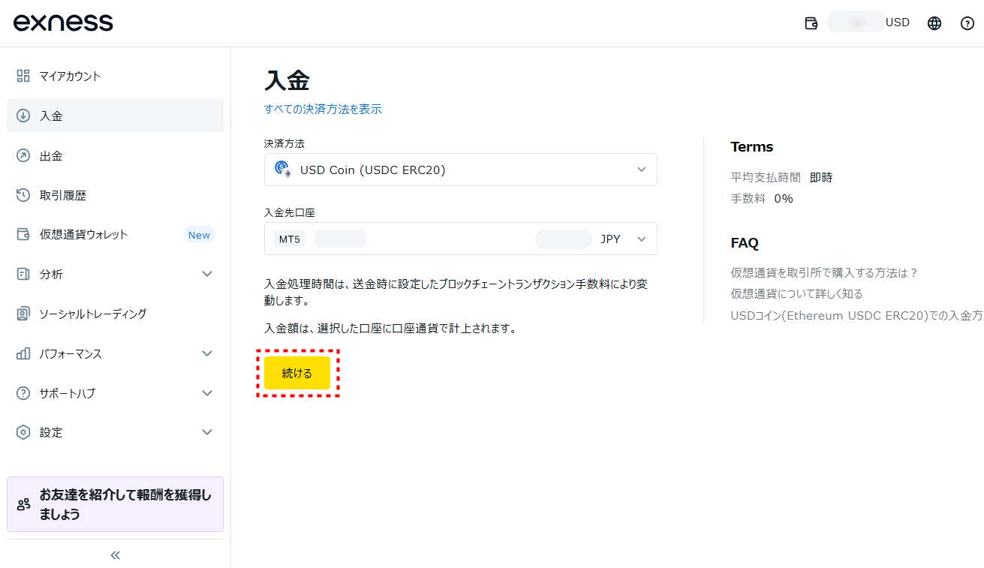The width and height of the screenshot is (984, 568).
Task: Open the 入金先口座 account dropdown
Action: click(461, 239)
